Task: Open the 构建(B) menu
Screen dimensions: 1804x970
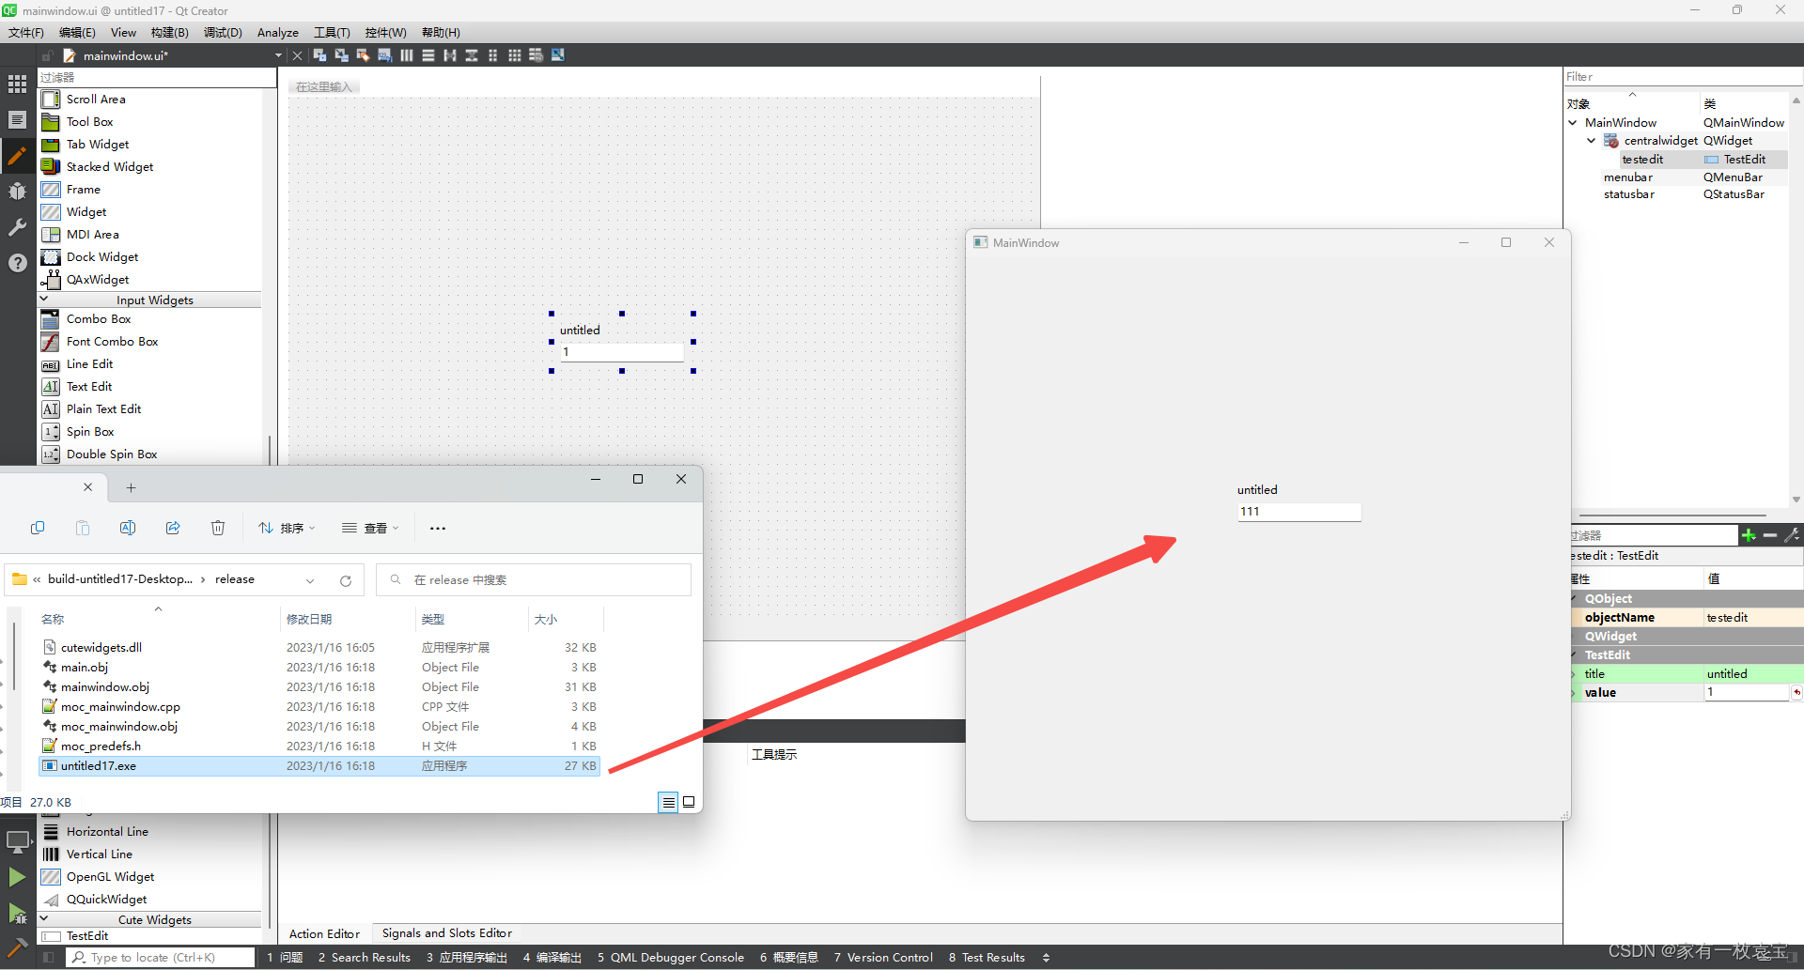Action: tap(170, 33)
